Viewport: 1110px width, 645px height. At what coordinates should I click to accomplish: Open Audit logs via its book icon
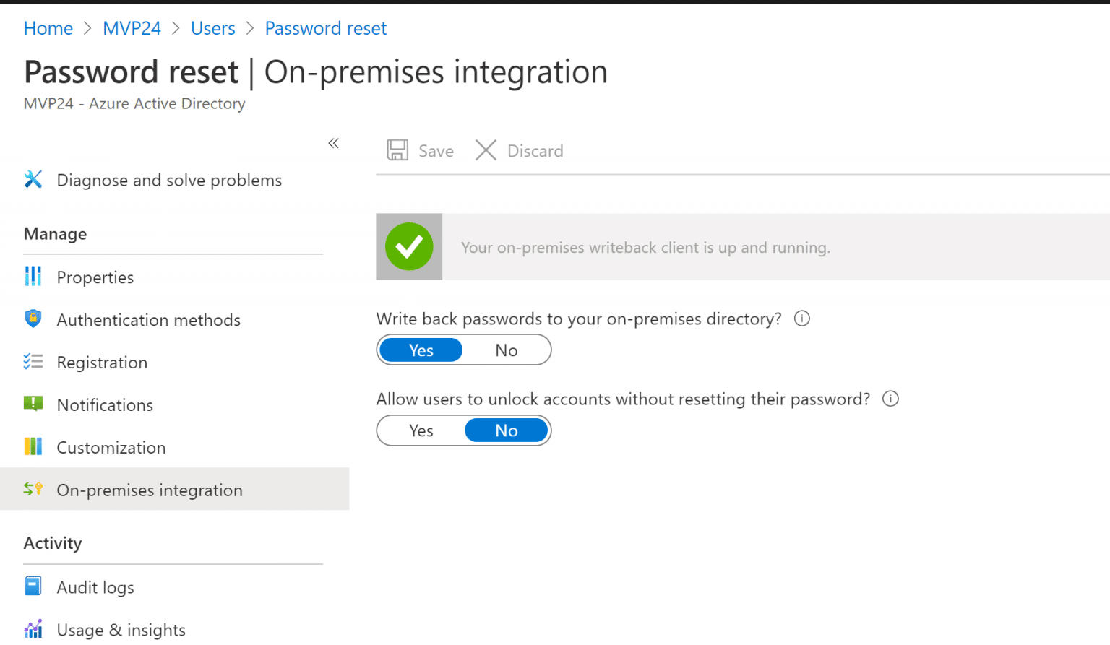click(33, 586)
